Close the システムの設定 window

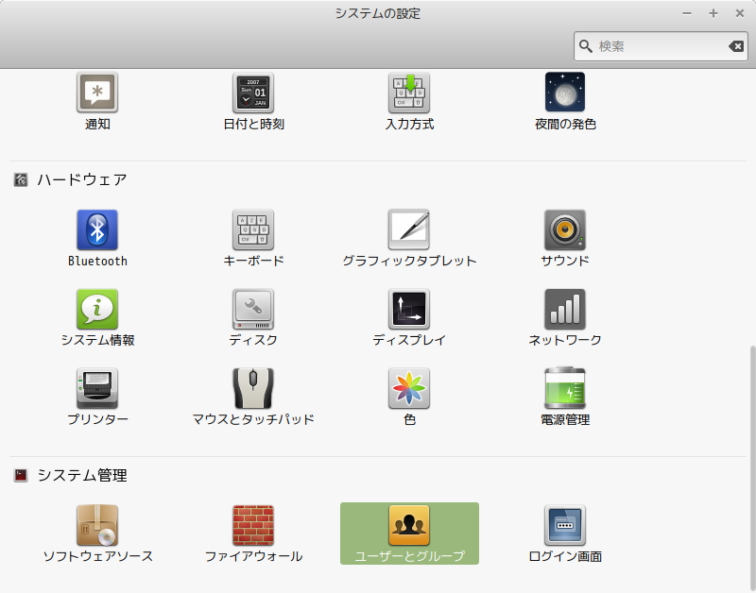point(740,13)
